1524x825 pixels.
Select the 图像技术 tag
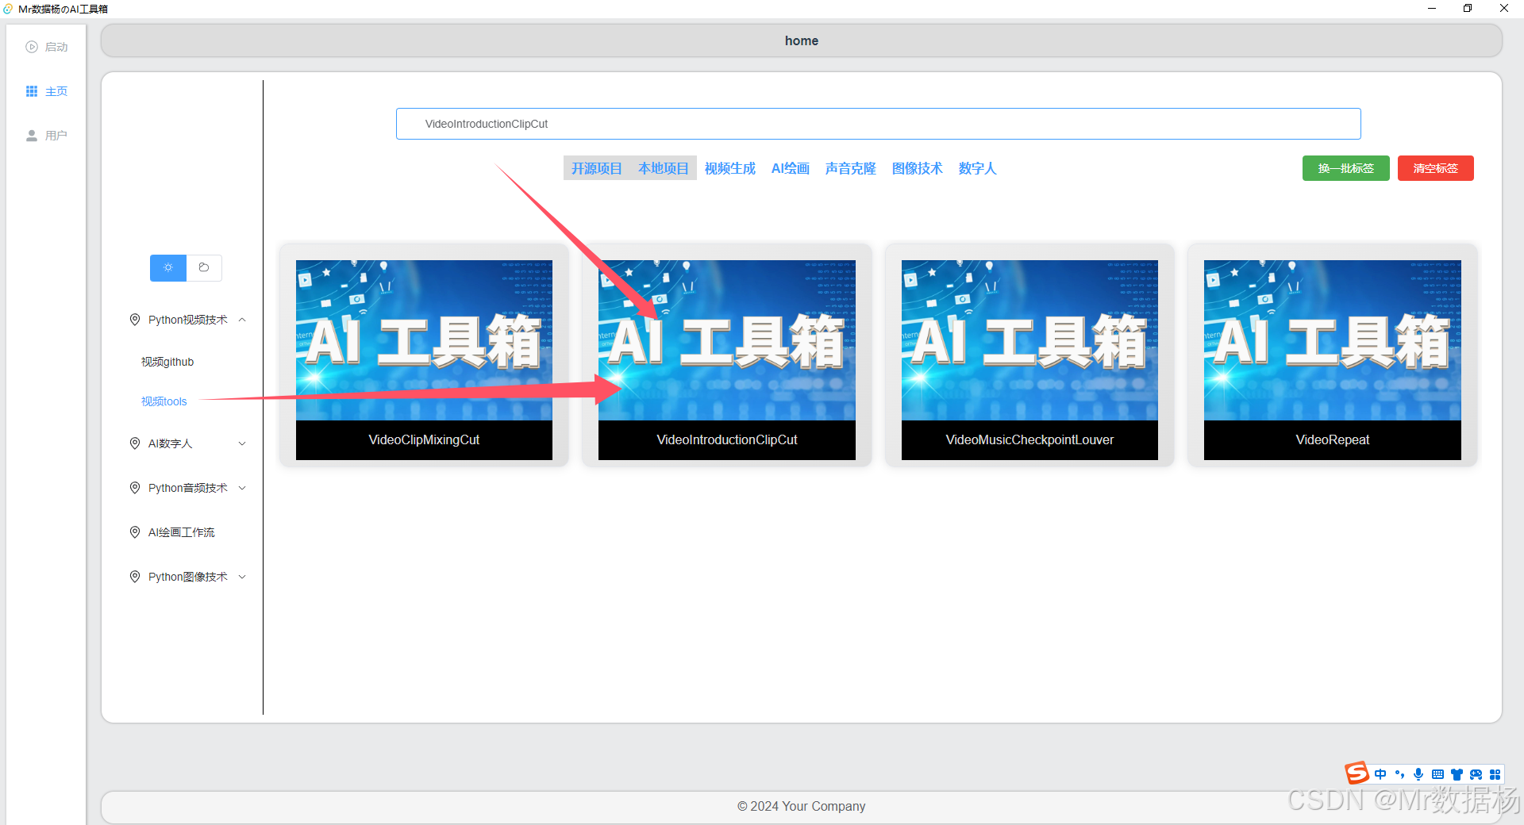(918, 168)
